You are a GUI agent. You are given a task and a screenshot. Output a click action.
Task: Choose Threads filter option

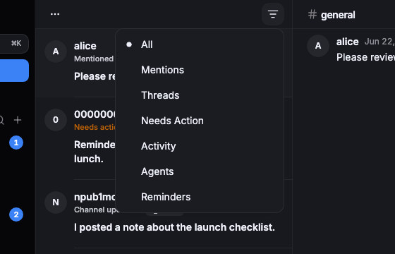[x=200, y=95]
